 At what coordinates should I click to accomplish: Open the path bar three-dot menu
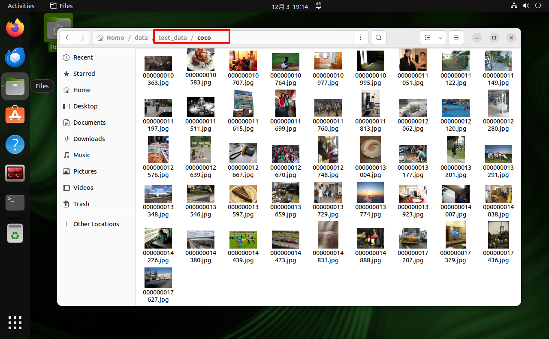pos(361,38)
